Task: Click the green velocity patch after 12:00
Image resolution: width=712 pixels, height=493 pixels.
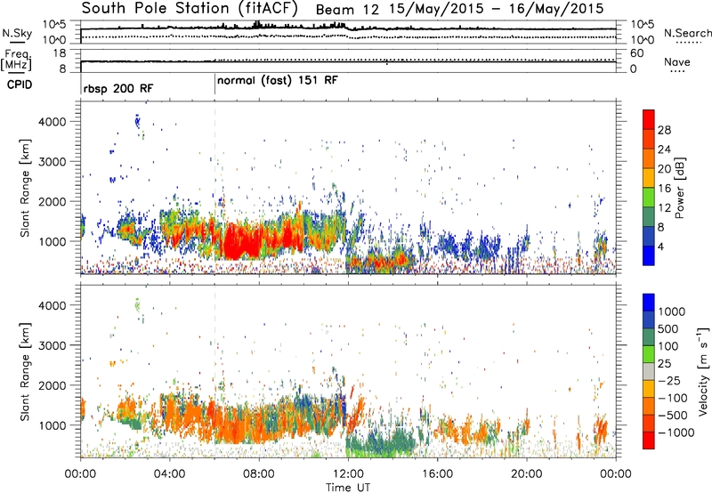Action: [x=382, y=442]
